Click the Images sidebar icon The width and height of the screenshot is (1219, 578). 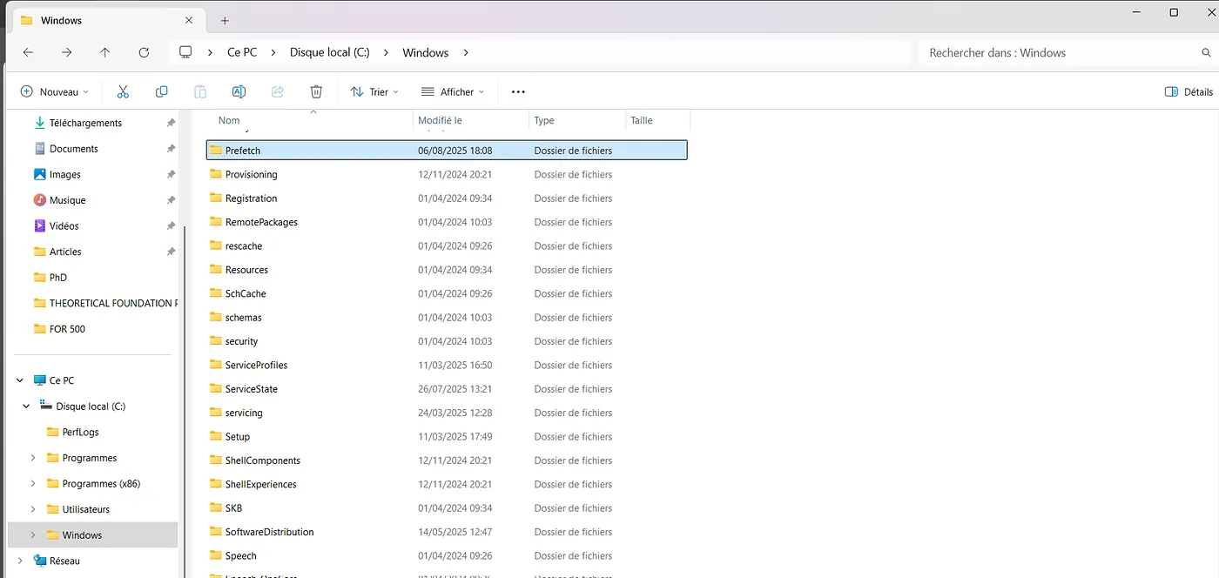click(x=39, y=174)
